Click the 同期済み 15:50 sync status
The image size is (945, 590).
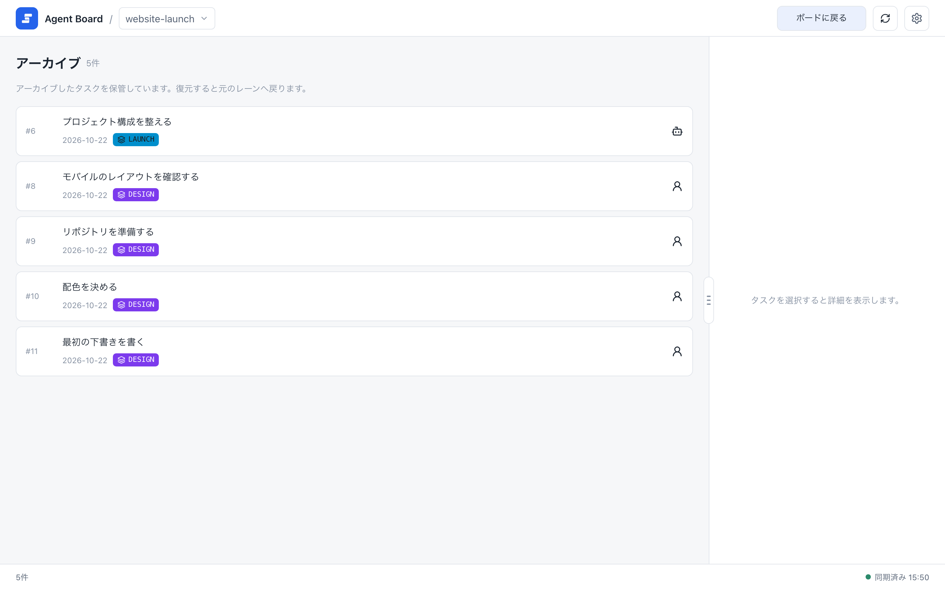click(902, 577)
